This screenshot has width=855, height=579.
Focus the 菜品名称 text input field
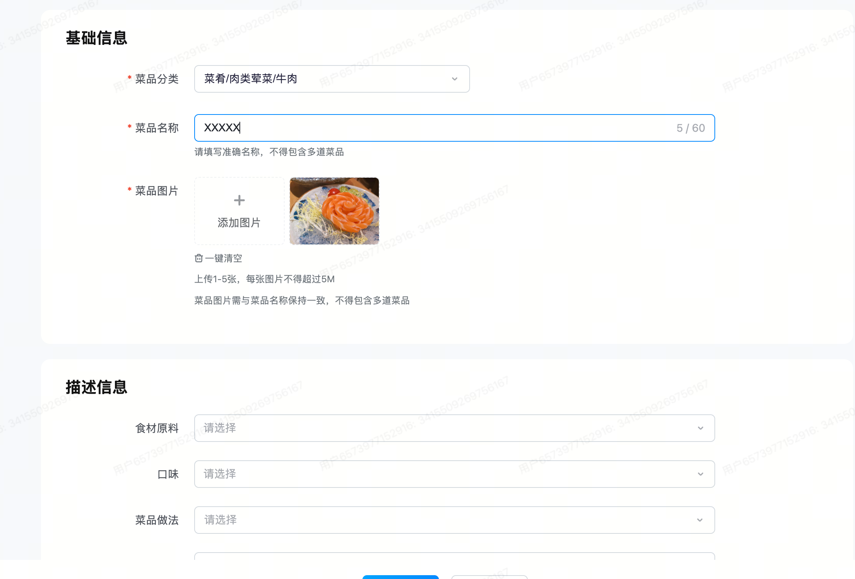click(454, 128)
